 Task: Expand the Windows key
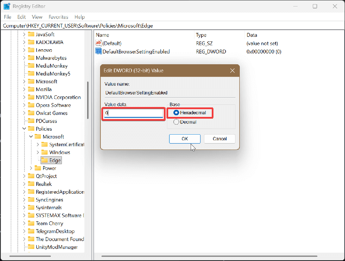[38, 152]
